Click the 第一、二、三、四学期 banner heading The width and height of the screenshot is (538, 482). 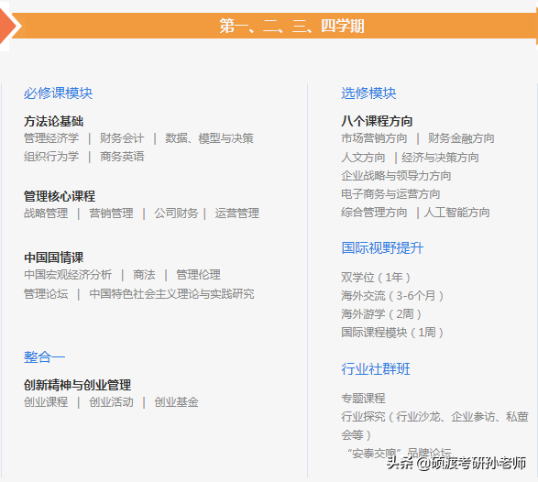[x=291, y=26]
